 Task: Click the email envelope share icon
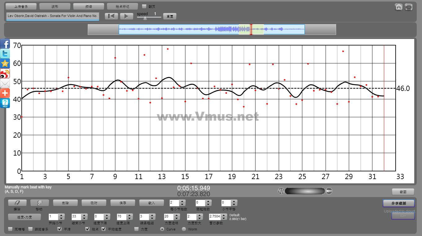coord(5,83)
